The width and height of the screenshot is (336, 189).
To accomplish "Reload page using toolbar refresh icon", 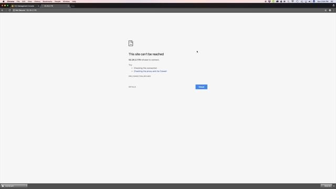I will click(x=9, y=10).
